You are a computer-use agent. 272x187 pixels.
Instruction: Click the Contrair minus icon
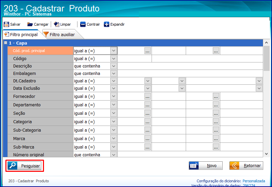tap(83, 24)
